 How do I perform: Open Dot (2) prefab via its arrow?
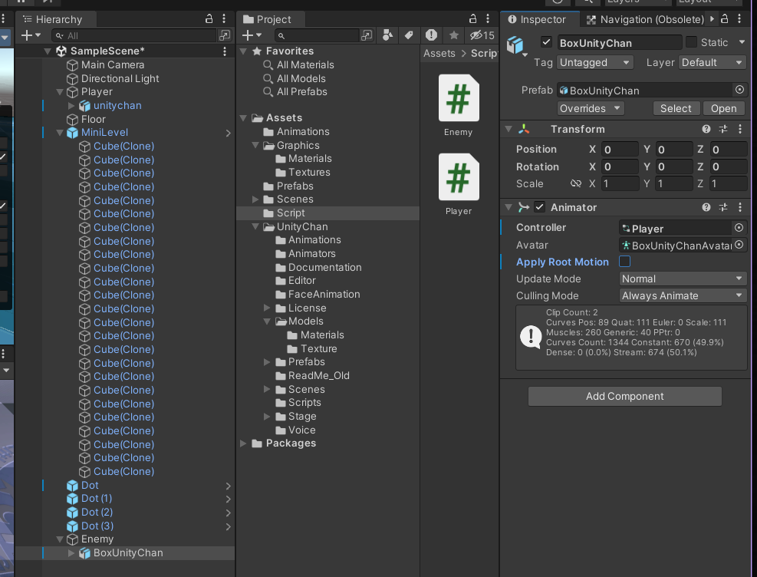click(229, 513)
